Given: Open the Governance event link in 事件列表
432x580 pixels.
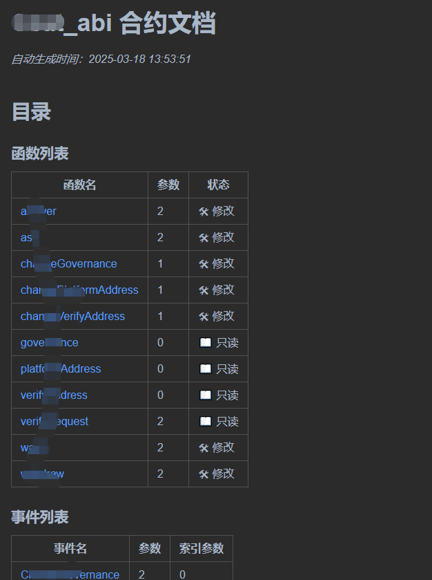Looking at the screenshot, I should pos(70,574).
